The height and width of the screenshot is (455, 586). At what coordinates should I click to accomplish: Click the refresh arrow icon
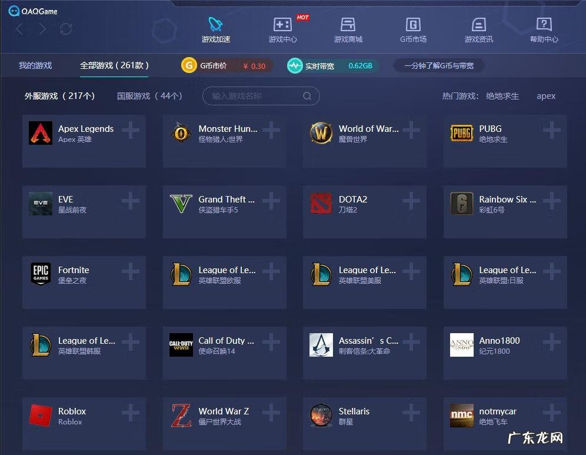point(66,29)
